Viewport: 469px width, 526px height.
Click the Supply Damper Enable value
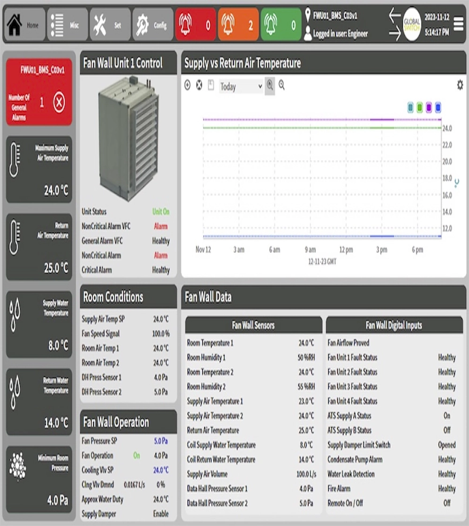click(161, 514)
